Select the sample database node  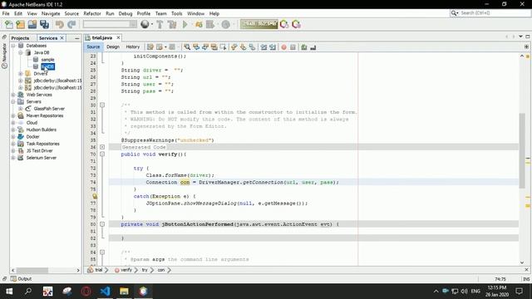point(47,60)
